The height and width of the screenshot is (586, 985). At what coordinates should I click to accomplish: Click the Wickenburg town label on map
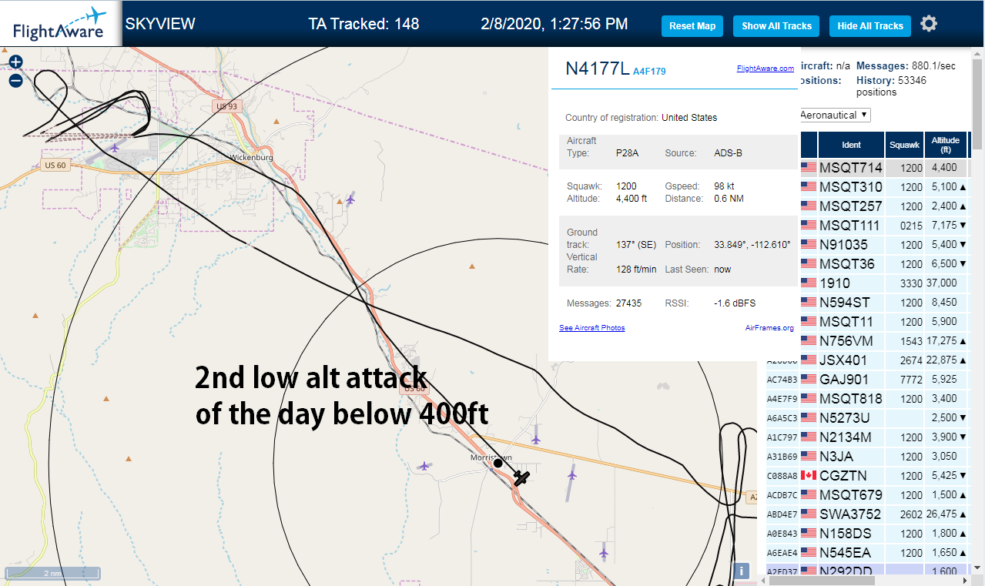[251, 157]
